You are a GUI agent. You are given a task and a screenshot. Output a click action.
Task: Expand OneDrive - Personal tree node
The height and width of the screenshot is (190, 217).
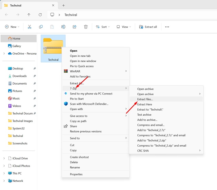click(x=4, y=54)
